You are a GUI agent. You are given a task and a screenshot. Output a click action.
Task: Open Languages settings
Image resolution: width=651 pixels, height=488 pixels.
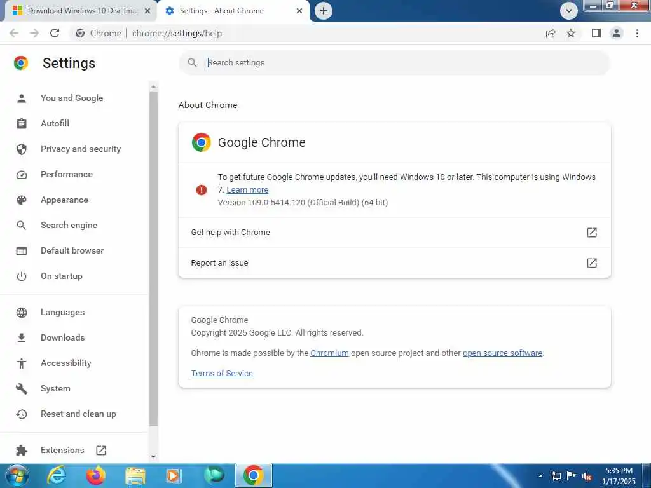click(x=62, y=312)
